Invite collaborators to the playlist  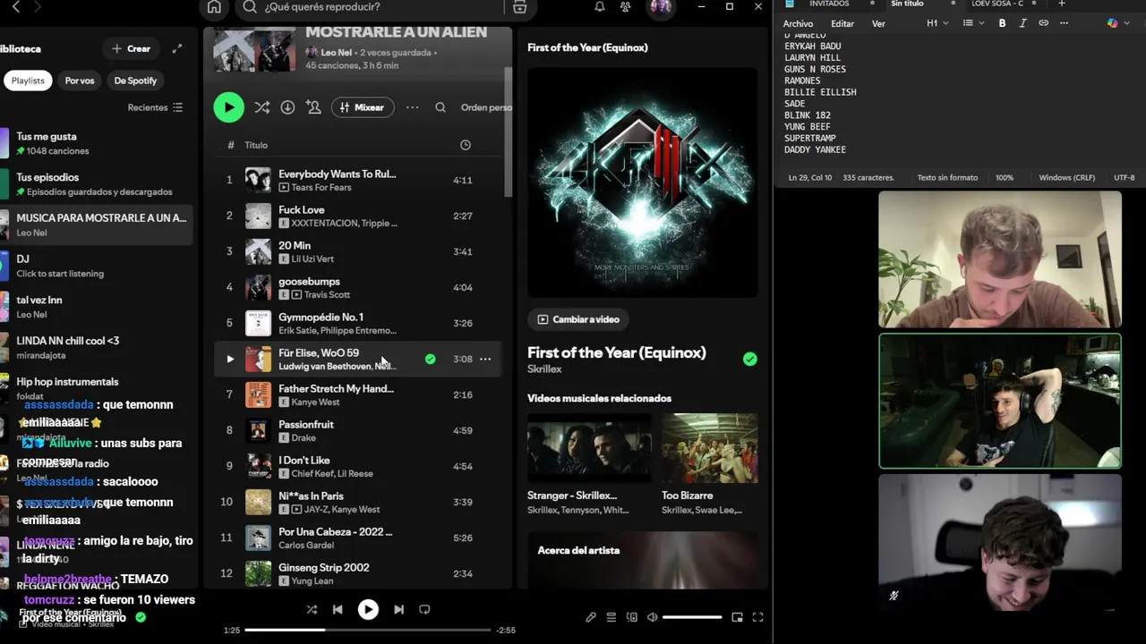tap(313, 107)
